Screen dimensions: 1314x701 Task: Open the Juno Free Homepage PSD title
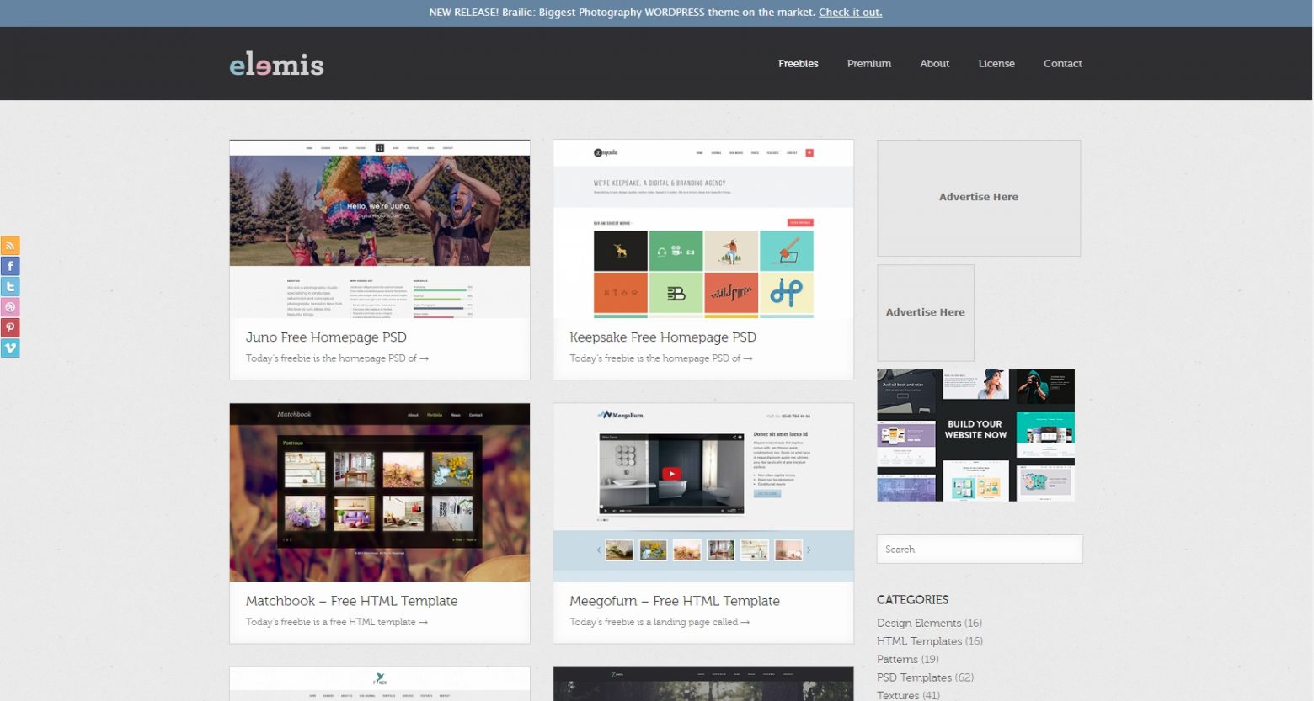tap(326, 337)
